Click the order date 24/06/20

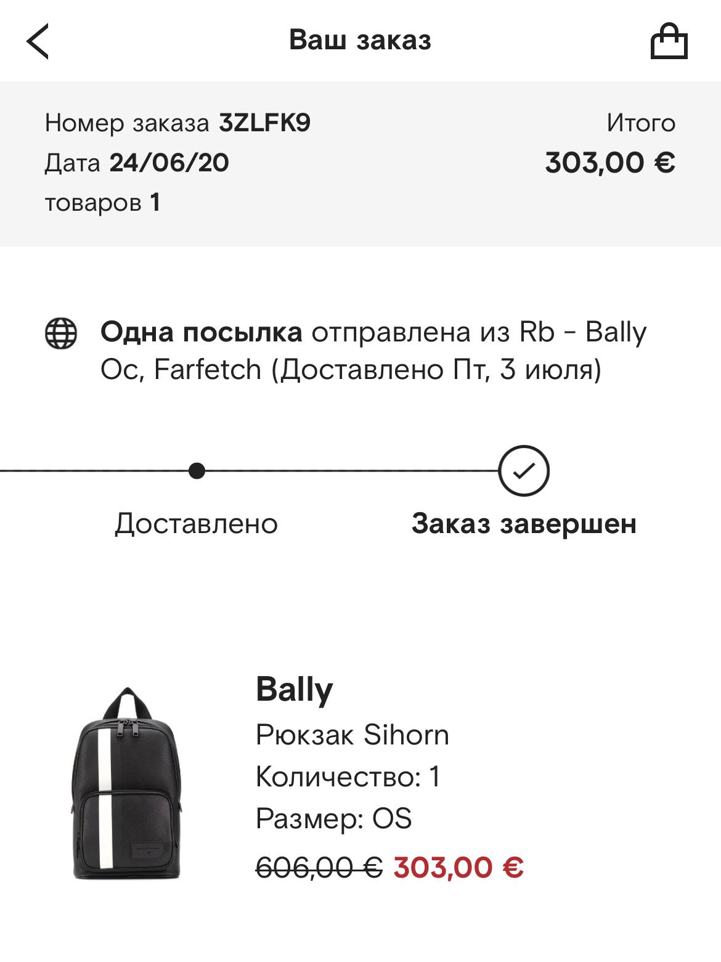tap(169, 163)
